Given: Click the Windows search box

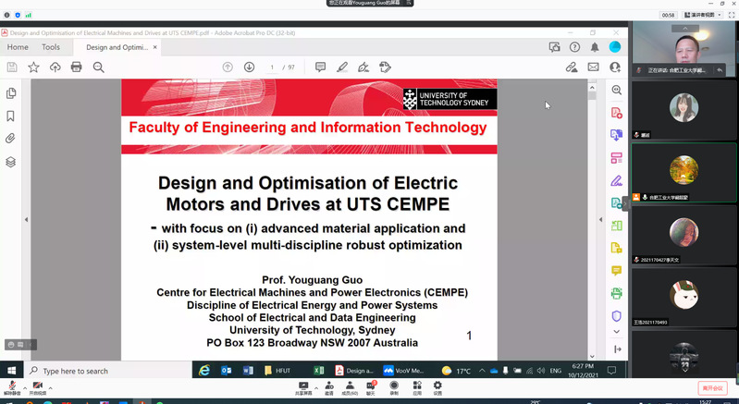Looking at the screenshot, I should click(x=108, y=371).
